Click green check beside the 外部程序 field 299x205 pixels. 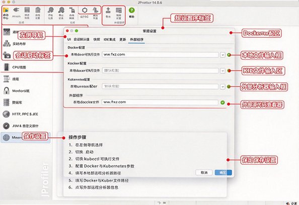[x=222, y=102]
